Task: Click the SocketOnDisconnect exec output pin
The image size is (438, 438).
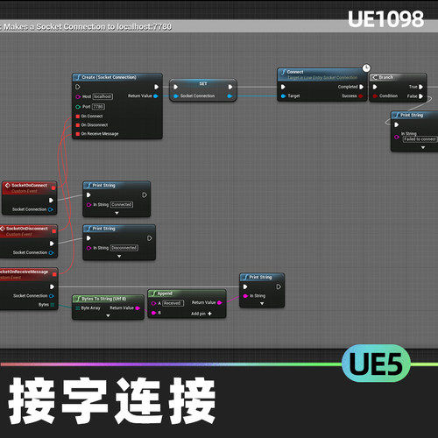Action: (52, 244)
